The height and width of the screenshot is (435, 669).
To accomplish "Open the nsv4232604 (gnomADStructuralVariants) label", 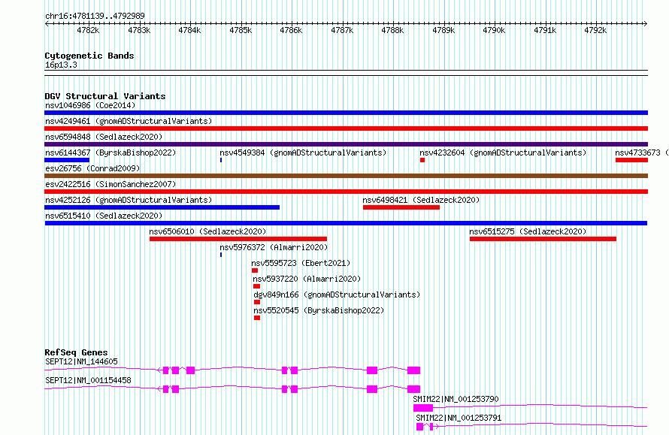I will click(x=503, y=153).
